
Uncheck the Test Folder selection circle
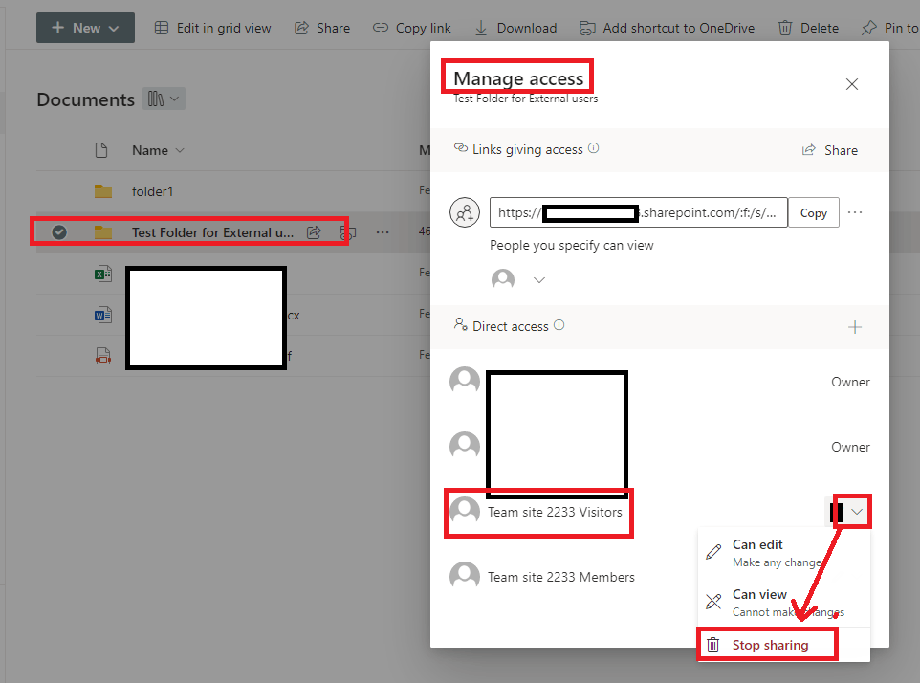[x=59, y=232]
